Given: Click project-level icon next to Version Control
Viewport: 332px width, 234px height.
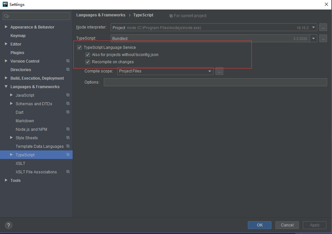Looking at the screenshot, I should (68, 61).
